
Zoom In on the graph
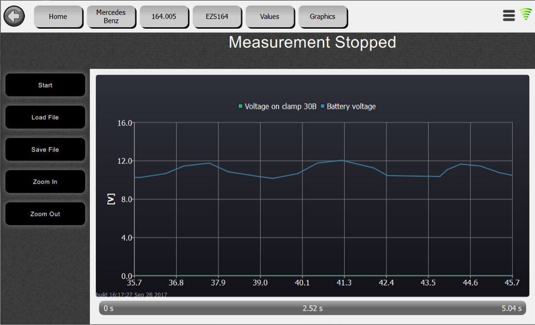coord(45,182)
